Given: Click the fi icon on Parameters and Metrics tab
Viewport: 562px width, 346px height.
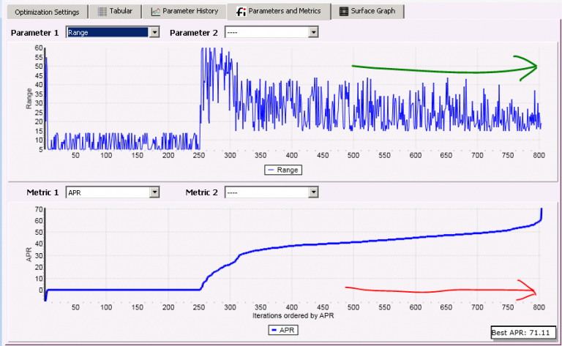Looking at the screenshot, I should click(240, 12).
